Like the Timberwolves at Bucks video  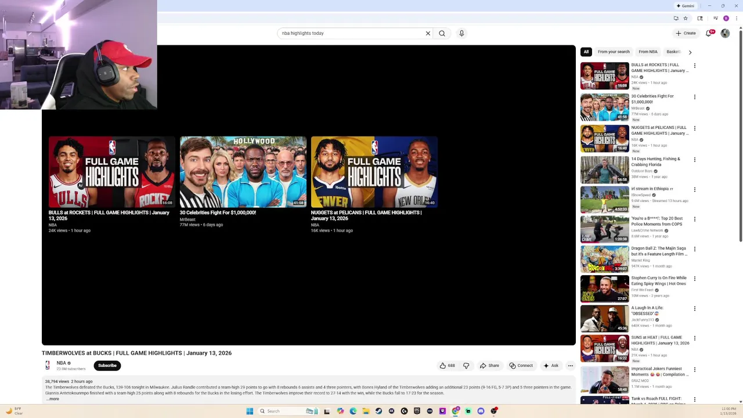(x=447, y=366)
